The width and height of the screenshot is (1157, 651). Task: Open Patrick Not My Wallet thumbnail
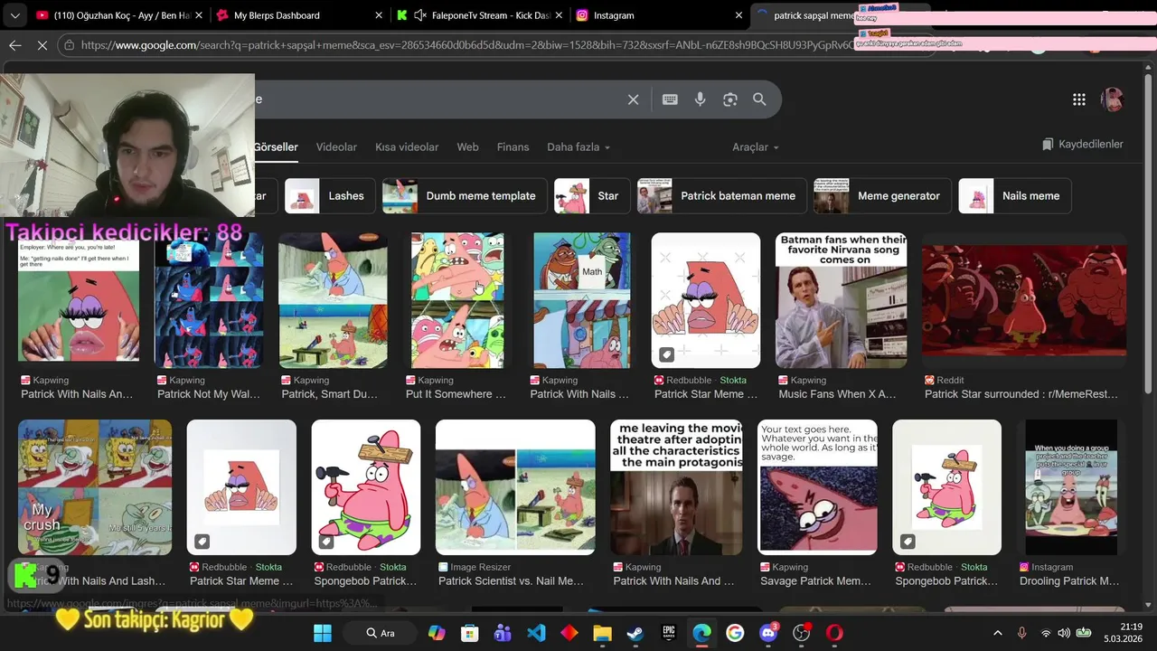coord(209,300)
